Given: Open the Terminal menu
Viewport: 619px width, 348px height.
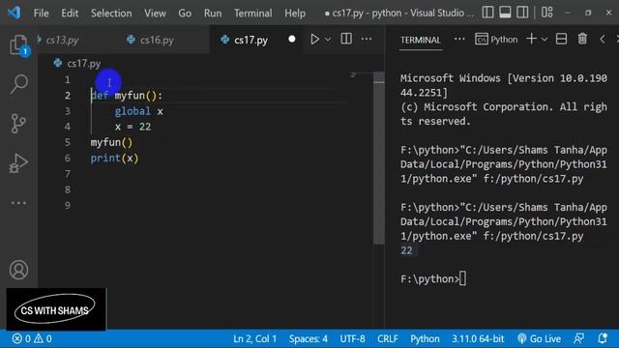Looking at the screenshot, I should (x=252, y=13).
